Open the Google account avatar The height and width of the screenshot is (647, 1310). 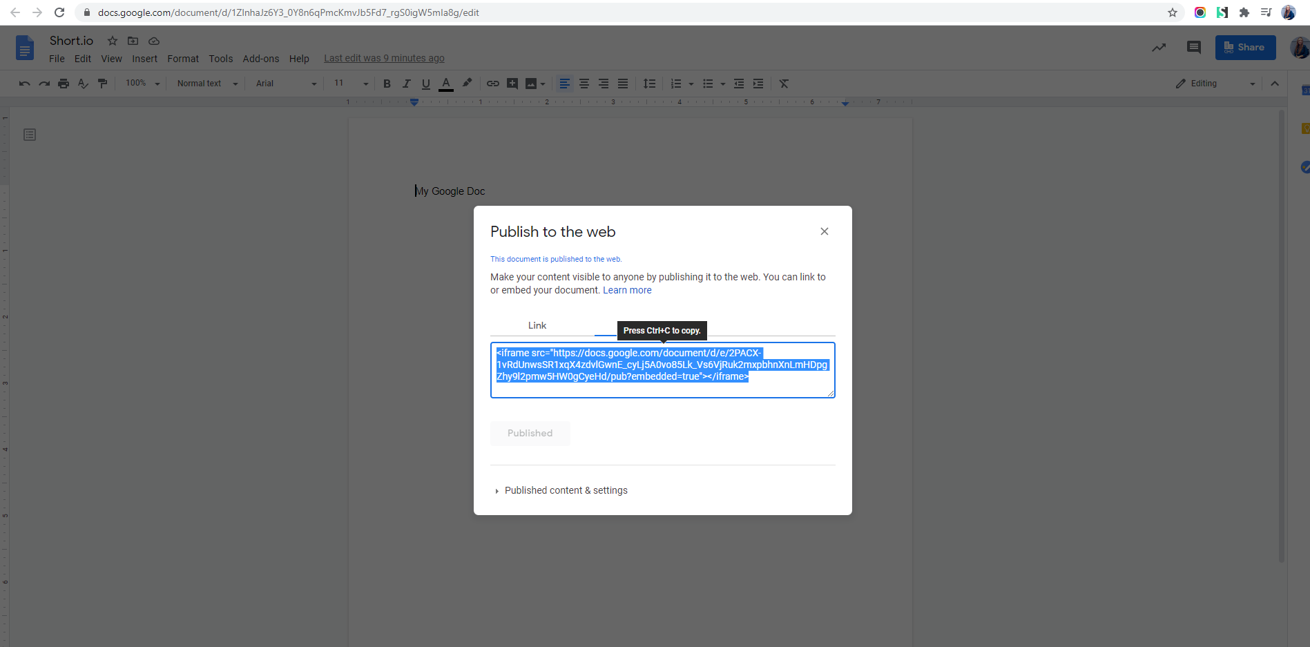1300,48
